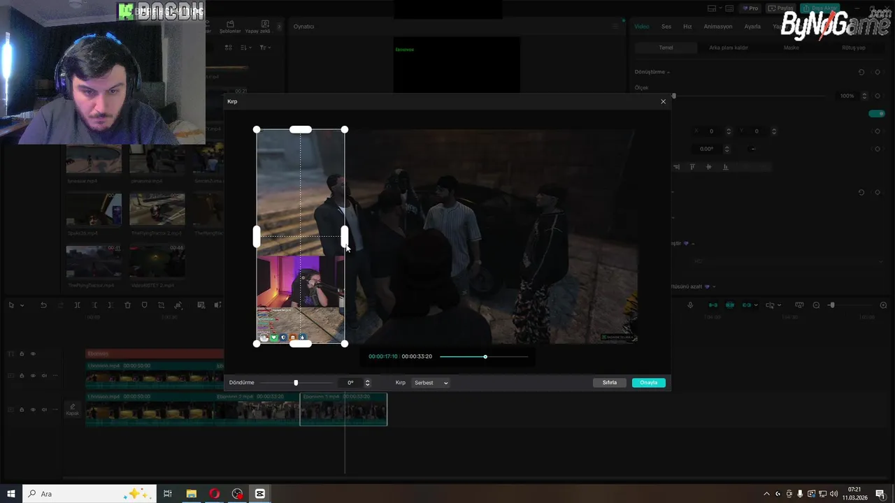The width and height of the screenshot is (895, 503).
Task: Open the pointer tool mode dropdown arrow
Action: click(x=22, y=305)
